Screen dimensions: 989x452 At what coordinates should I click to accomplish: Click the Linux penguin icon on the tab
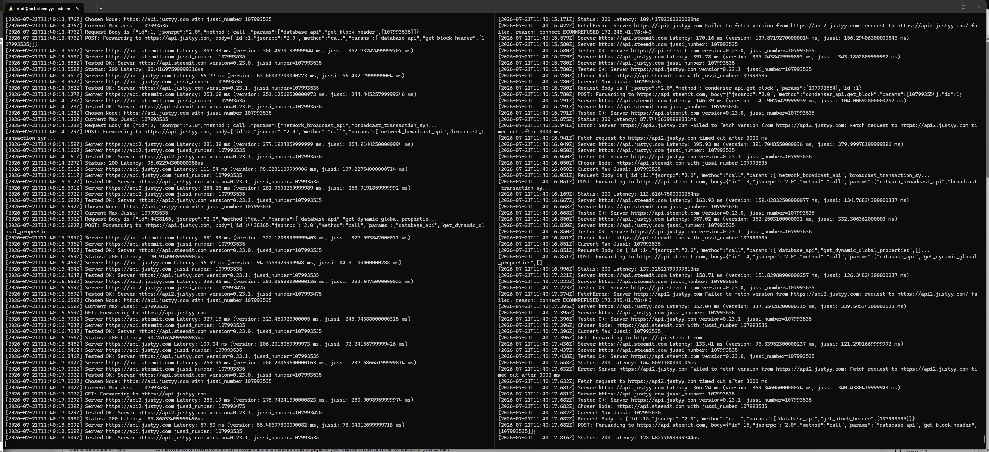click(11, 8)
